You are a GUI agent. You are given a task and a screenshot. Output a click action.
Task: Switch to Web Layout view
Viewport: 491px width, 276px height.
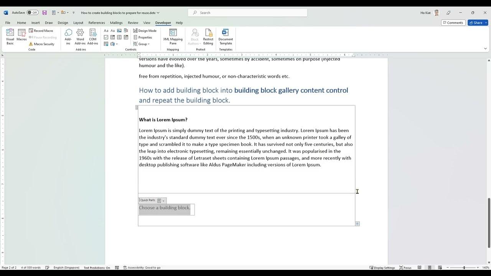pos(440,268)
